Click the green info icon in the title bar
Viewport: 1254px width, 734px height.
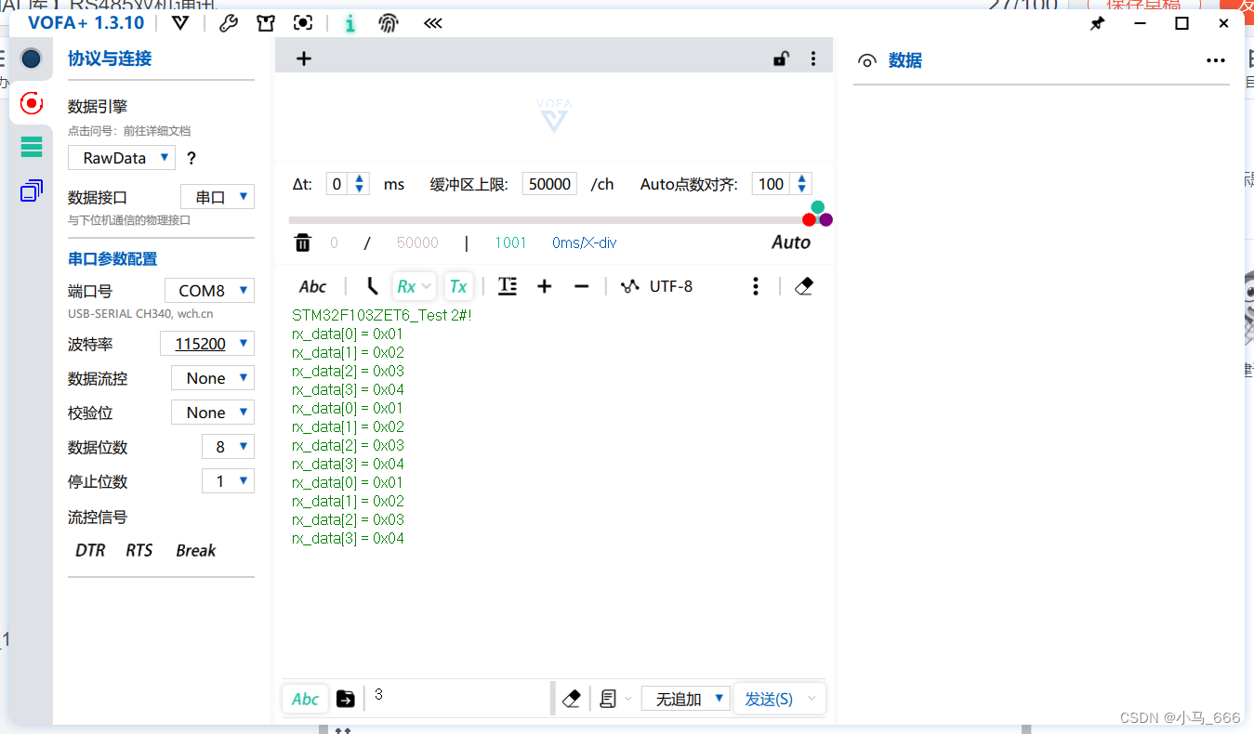click(x=350, y=22)
